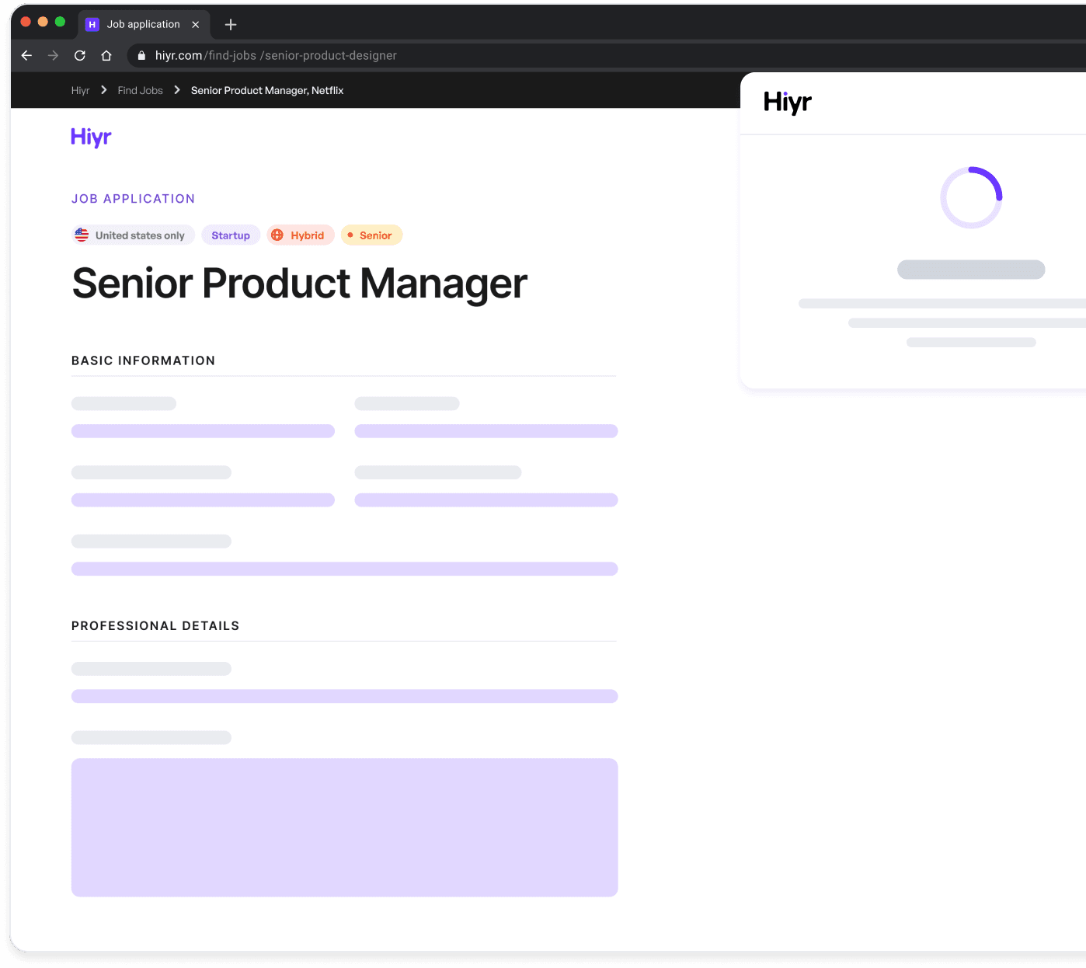Click the US flag icon
Viewport: 1086px width, 968px height.
tap(82, 235)
